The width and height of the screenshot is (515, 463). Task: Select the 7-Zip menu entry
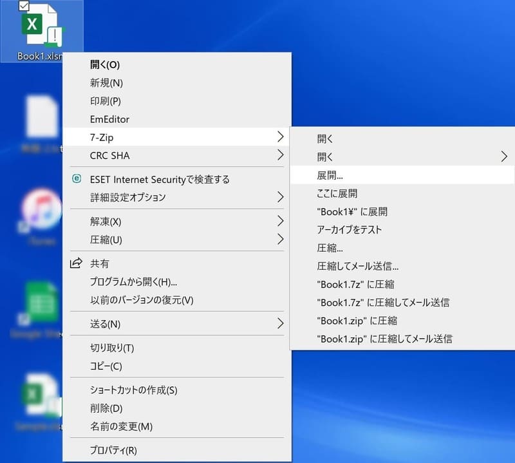coord(176,137)
